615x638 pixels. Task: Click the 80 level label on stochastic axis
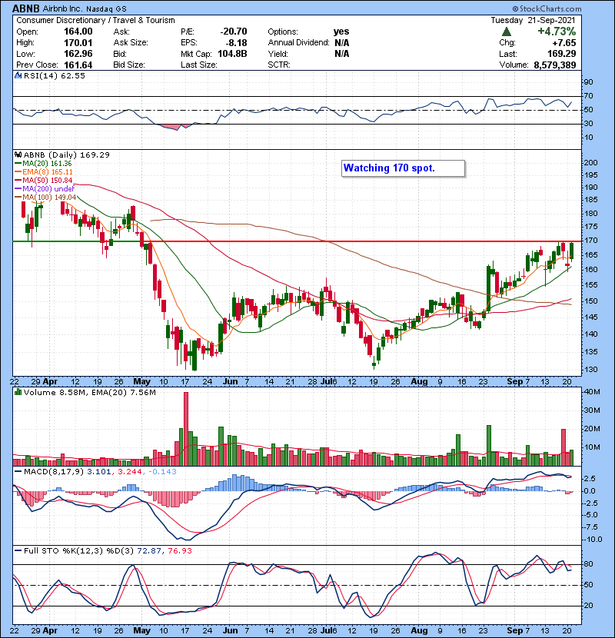(589, 564)
